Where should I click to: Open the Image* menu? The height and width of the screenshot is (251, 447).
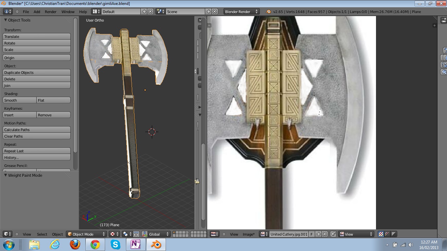pos(249,234)
